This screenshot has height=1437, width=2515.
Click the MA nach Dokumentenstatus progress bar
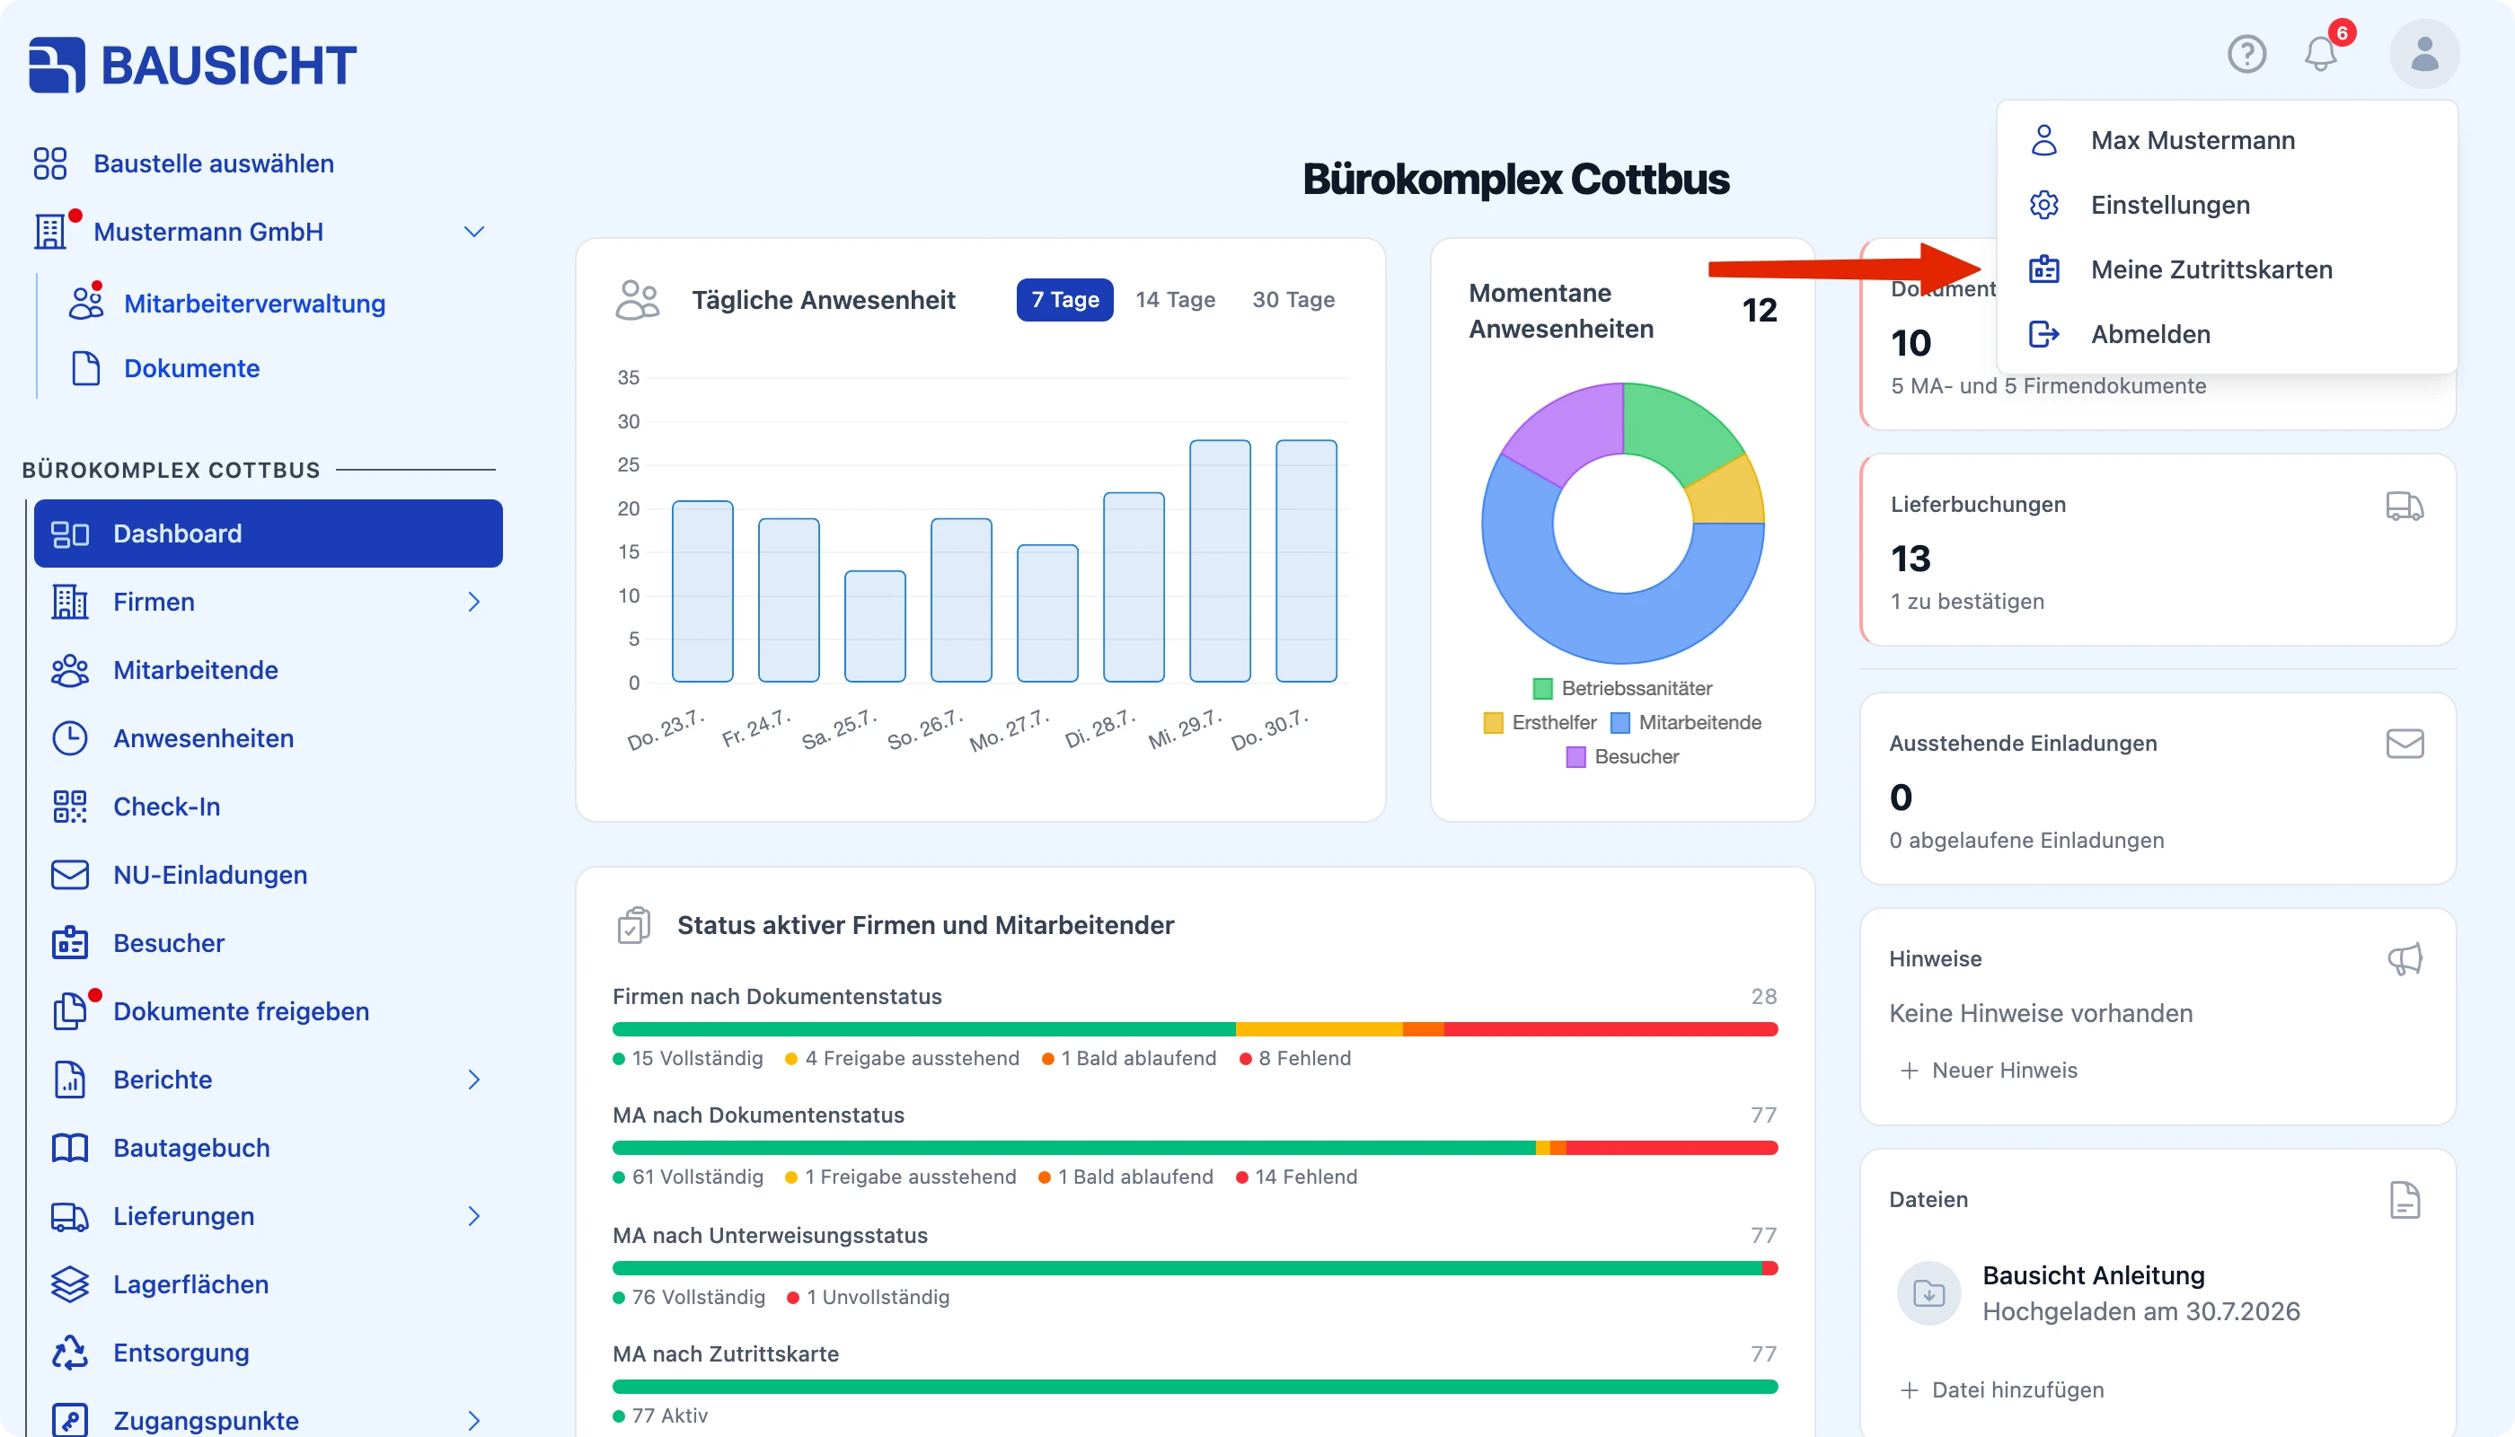point(1195,1148)
